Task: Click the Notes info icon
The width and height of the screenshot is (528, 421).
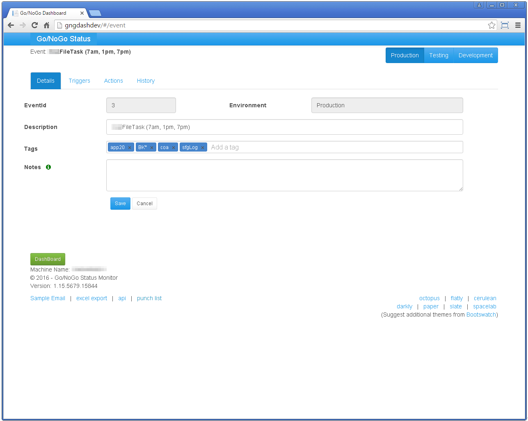Action: (48, 167)
